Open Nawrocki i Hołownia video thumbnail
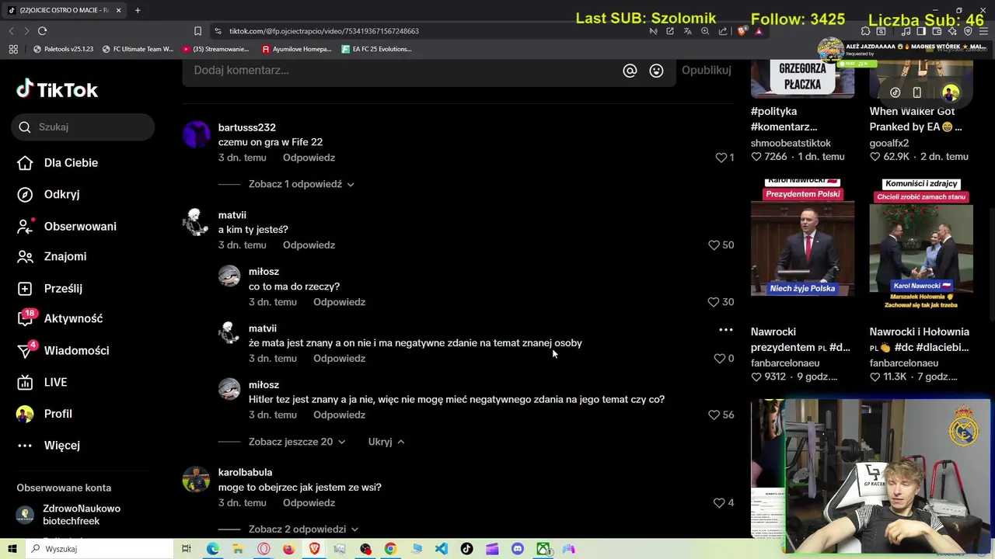The height and width of the screenshot is (559, 995). 921,244
